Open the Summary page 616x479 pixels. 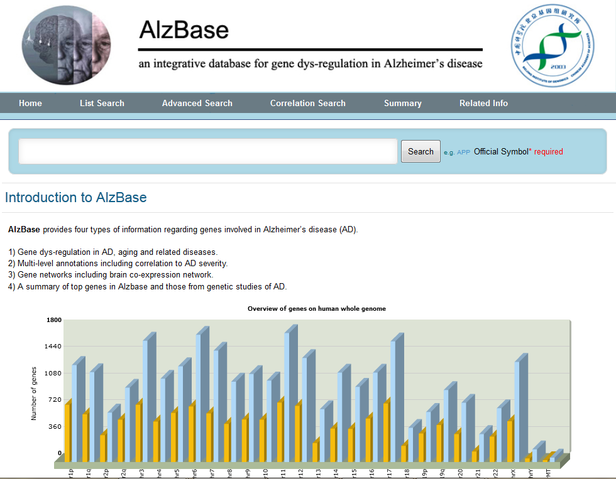point(402,103)
